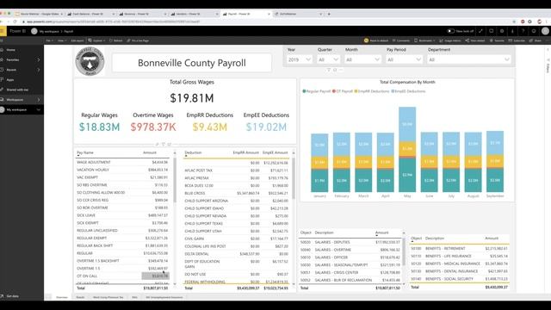Viewport: 551px width, 310px height.
Task: Click Reset to default in toolbar
Action: click(x=376, y=40)
